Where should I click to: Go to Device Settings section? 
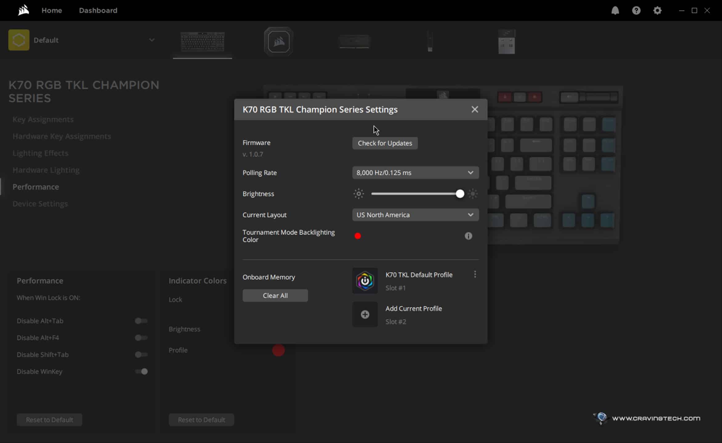tap(40, 204)
